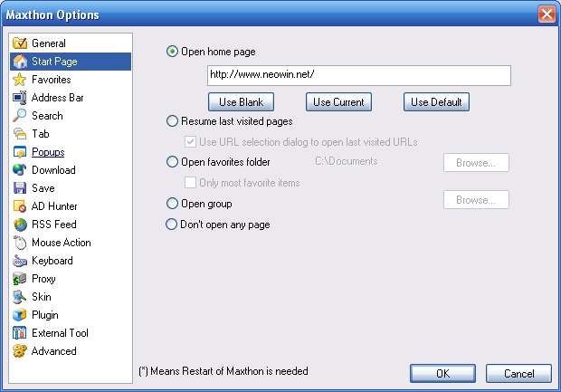Select the RSS Feed category label

point(54,225)
